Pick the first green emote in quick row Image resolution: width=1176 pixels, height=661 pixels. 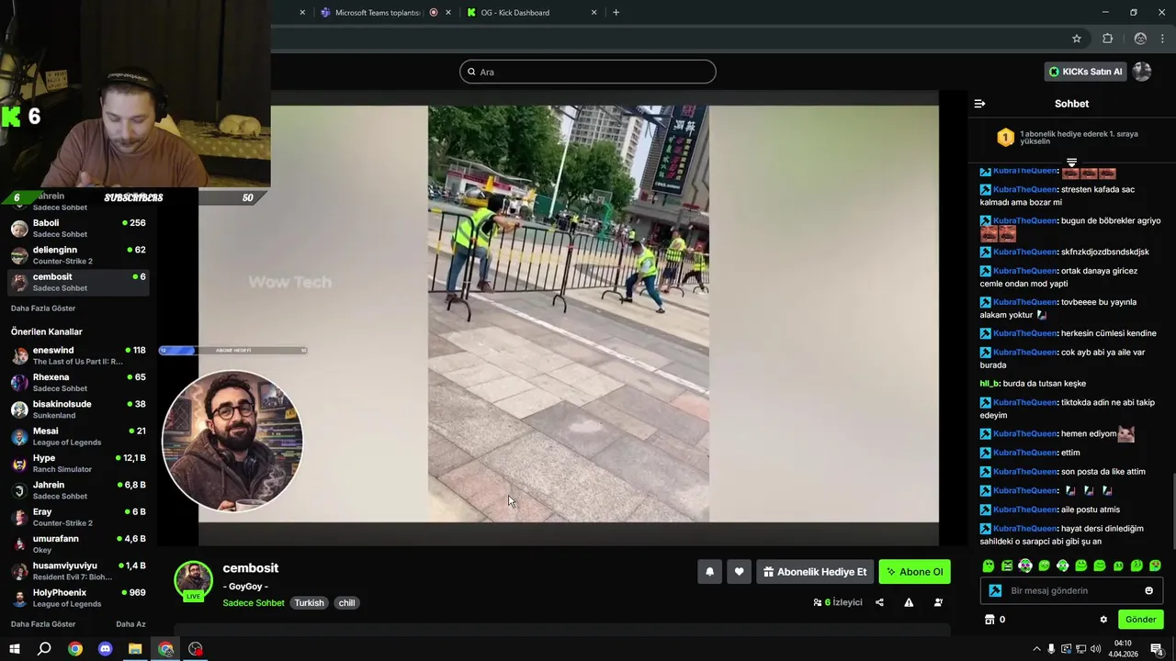(989, 566)
